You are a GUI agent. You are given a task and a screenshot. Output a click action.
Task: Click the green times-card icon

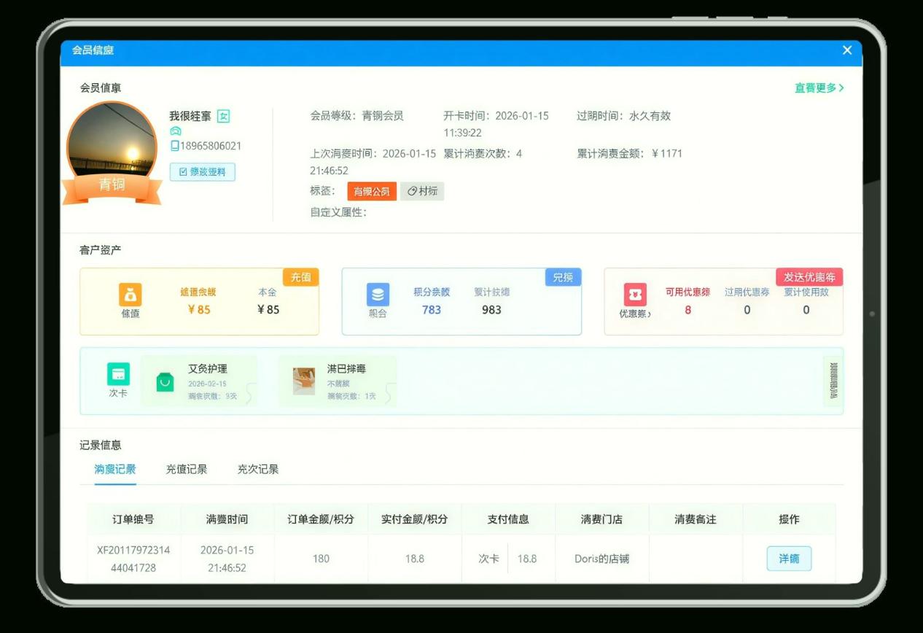(118, 374)
